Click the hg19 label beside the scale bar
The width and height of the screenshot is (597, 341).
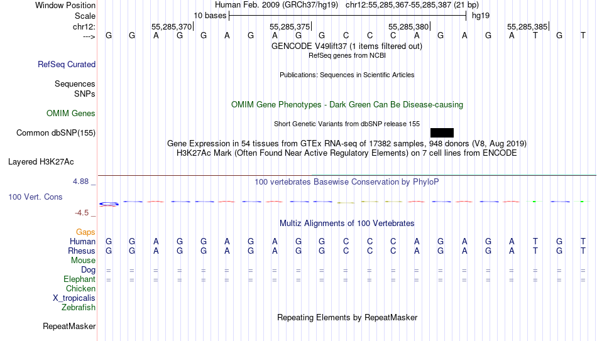pos(481,16)
